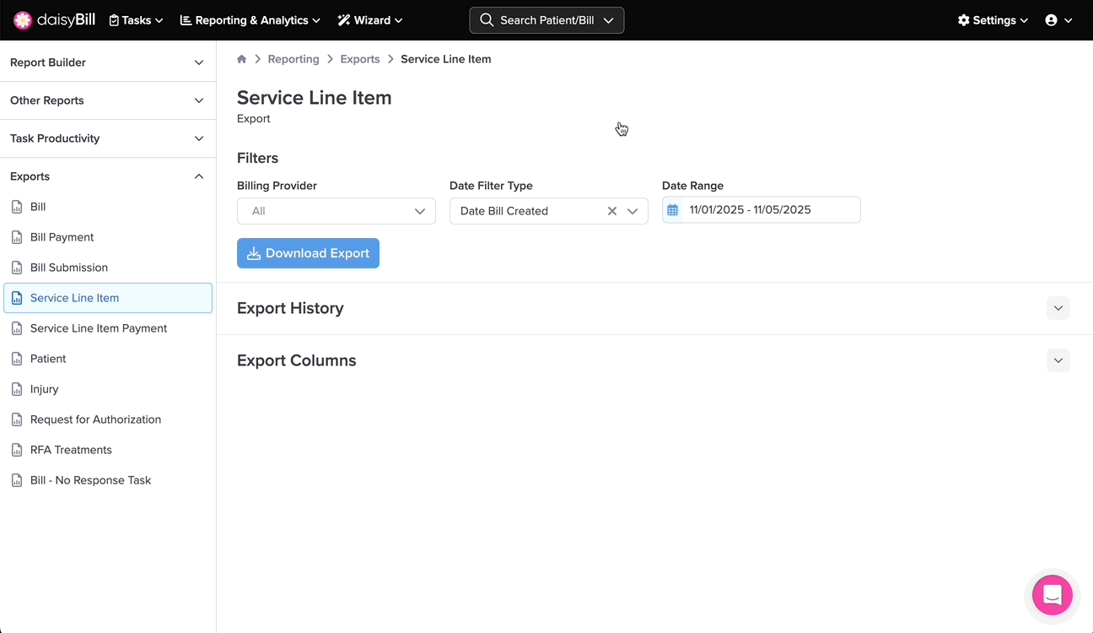This screenshot has height=633, width=1093.
Task: Open the Billing Provider dropdown
Action: point(336,211)
